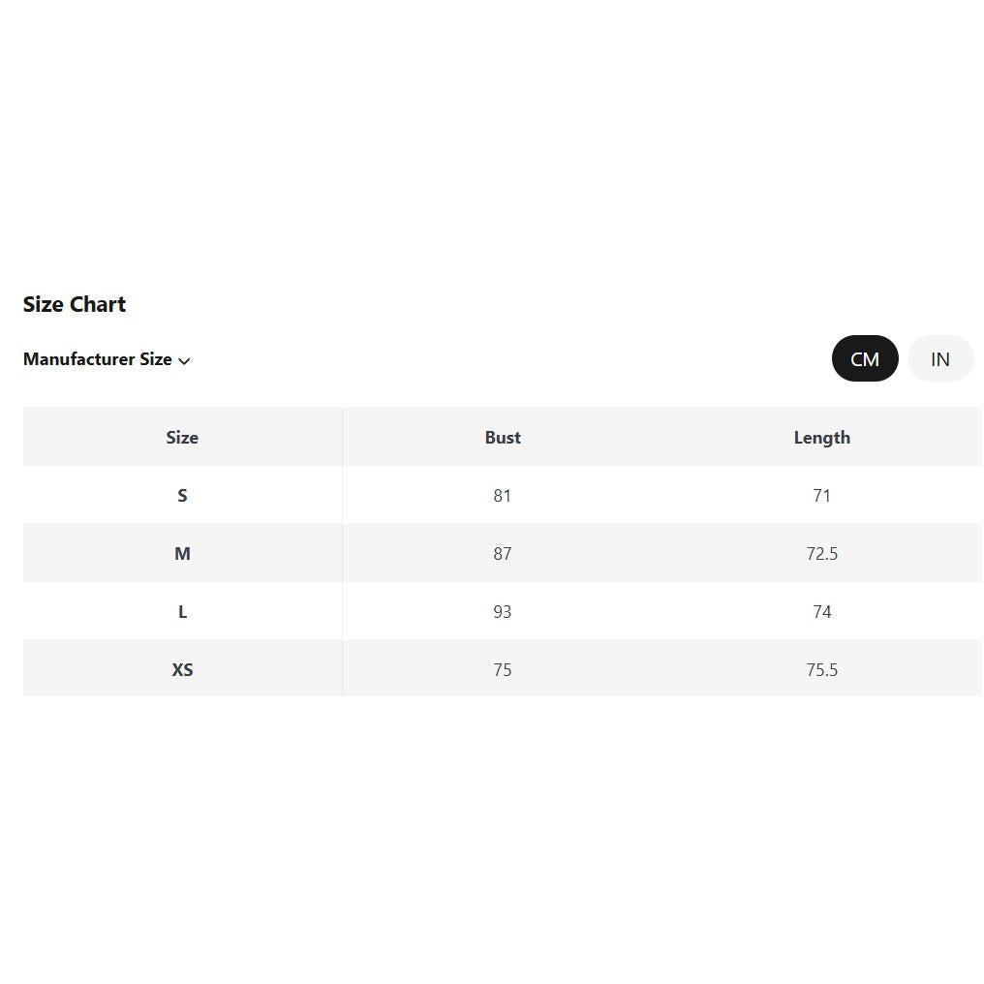Screen dimensions: 984x984
Task: Click the chevron next to Manufacturer Size
Action: tap(184, 361)
